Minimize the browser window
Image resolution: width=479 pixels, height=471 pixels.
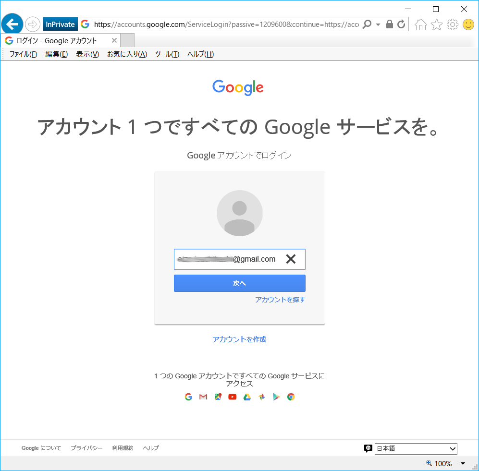coord(408,9)
